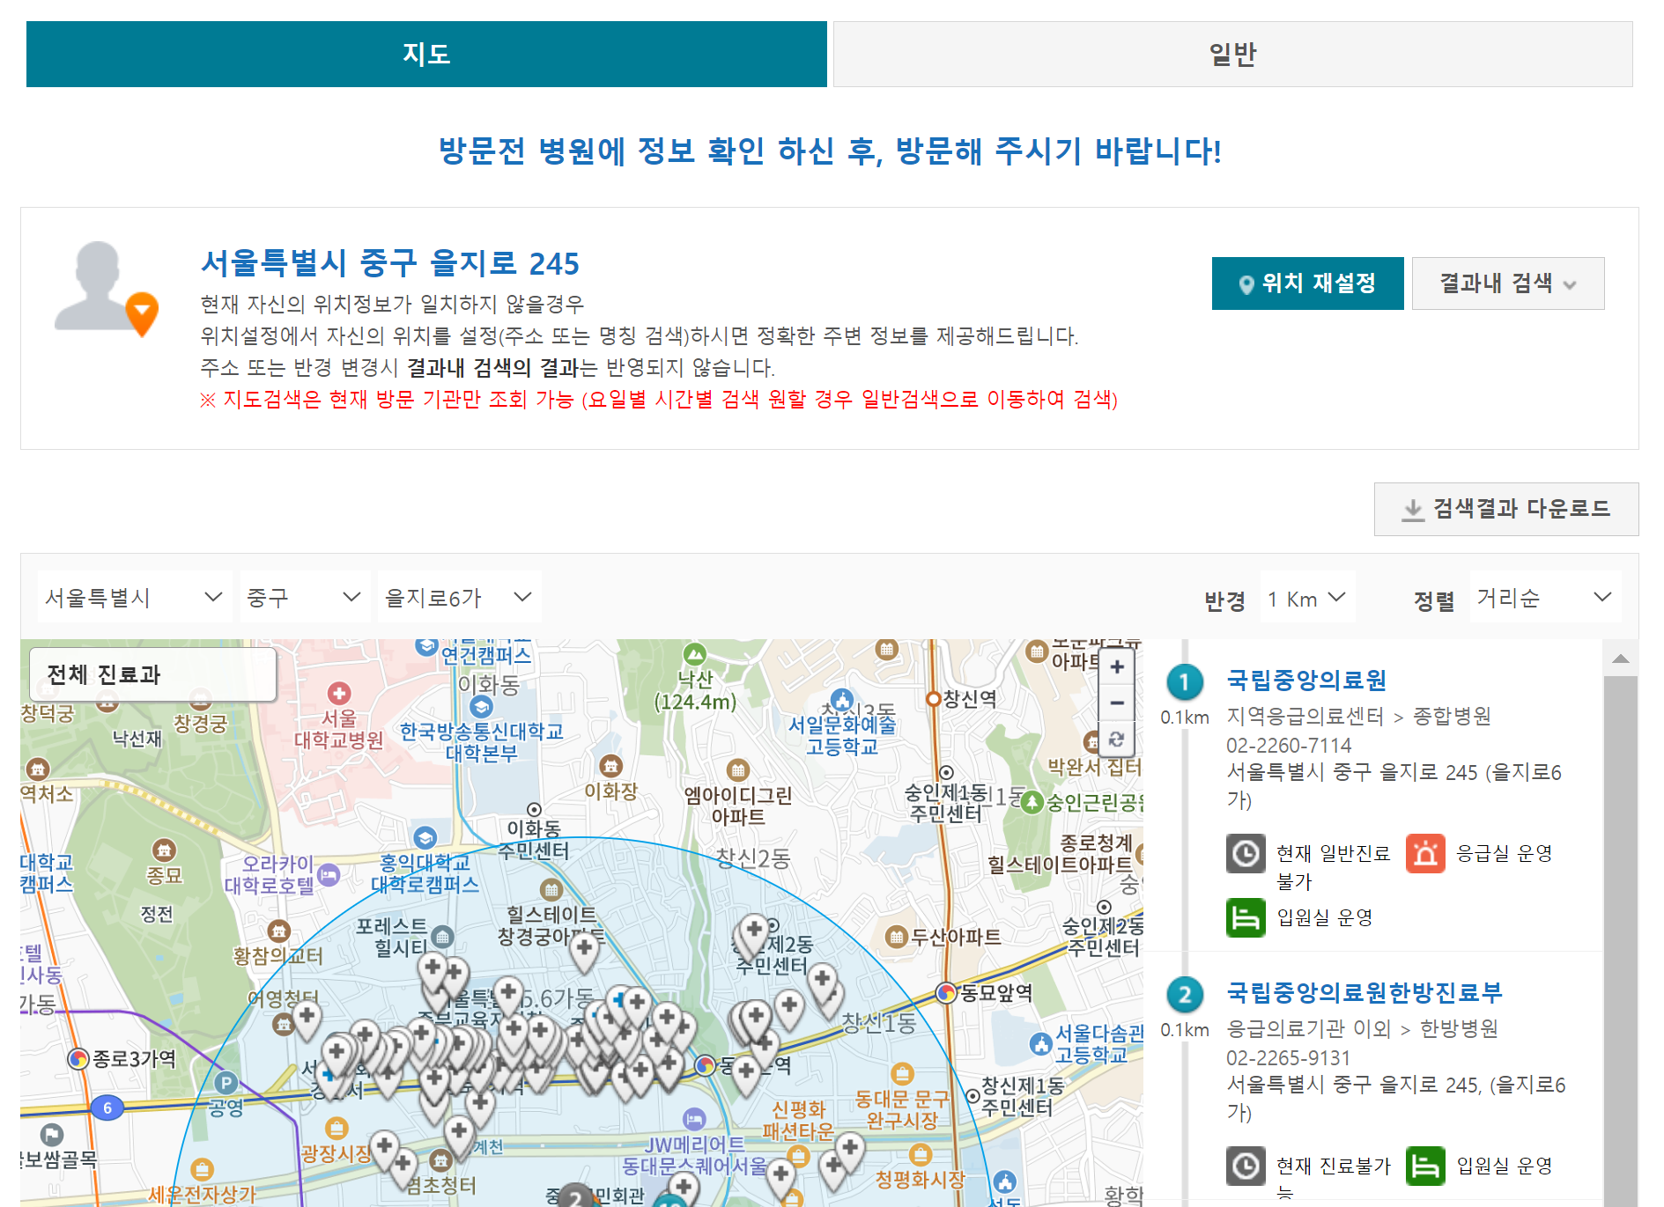This screenshot has height=1207, width=1664.
Task: Click the 동대문 문구완구시장 market icon
Action: [x=902, y=1074]
